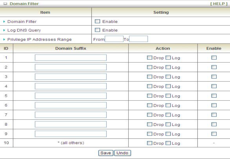Check Drop for all others rule
This screenshot has width=230, height=159.
coord(150,143)
